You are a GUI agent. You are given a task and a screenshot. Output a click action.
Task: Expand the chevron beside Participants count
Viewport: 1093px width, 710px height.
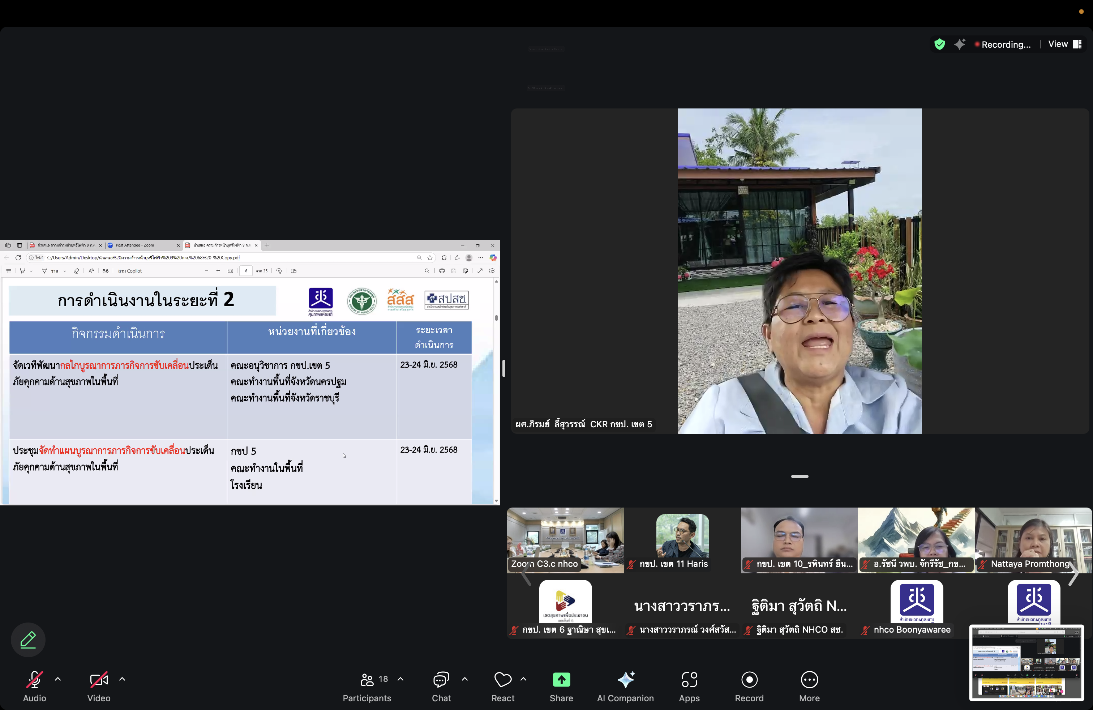[x=400, y=679]
